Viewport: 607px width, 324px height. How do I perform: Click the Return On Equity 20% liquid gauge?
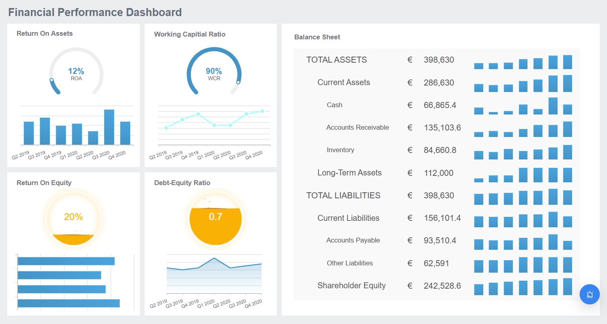coord(73,219)
